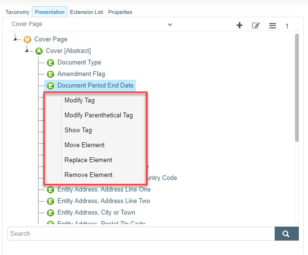Open the hamburger menu icon
The width and height of the screenshot is (308, 255).
(272, 25)
